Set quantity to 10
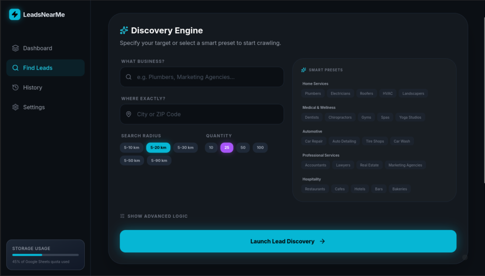Screen dimensions: 485x276 tap(211, 148)
